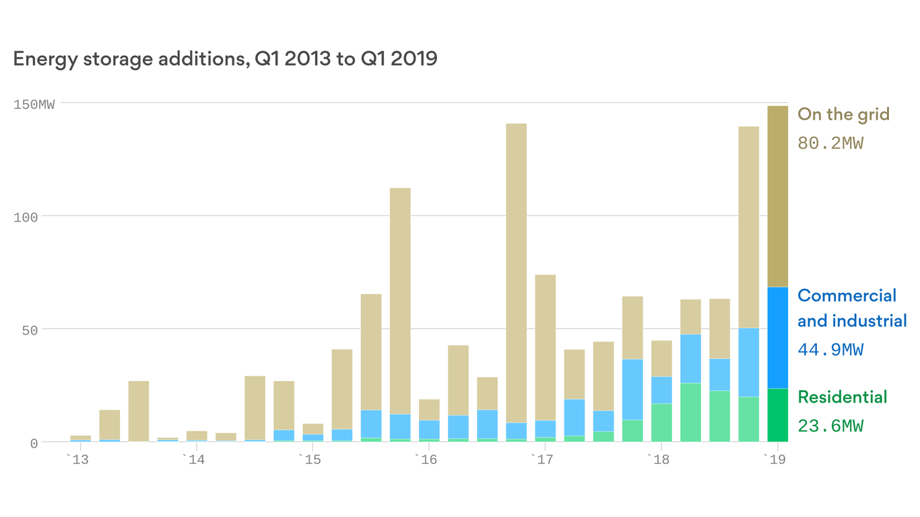
Task: Select the 80.2MW value text
Action: pyautogui.click(x=830, y=143)
